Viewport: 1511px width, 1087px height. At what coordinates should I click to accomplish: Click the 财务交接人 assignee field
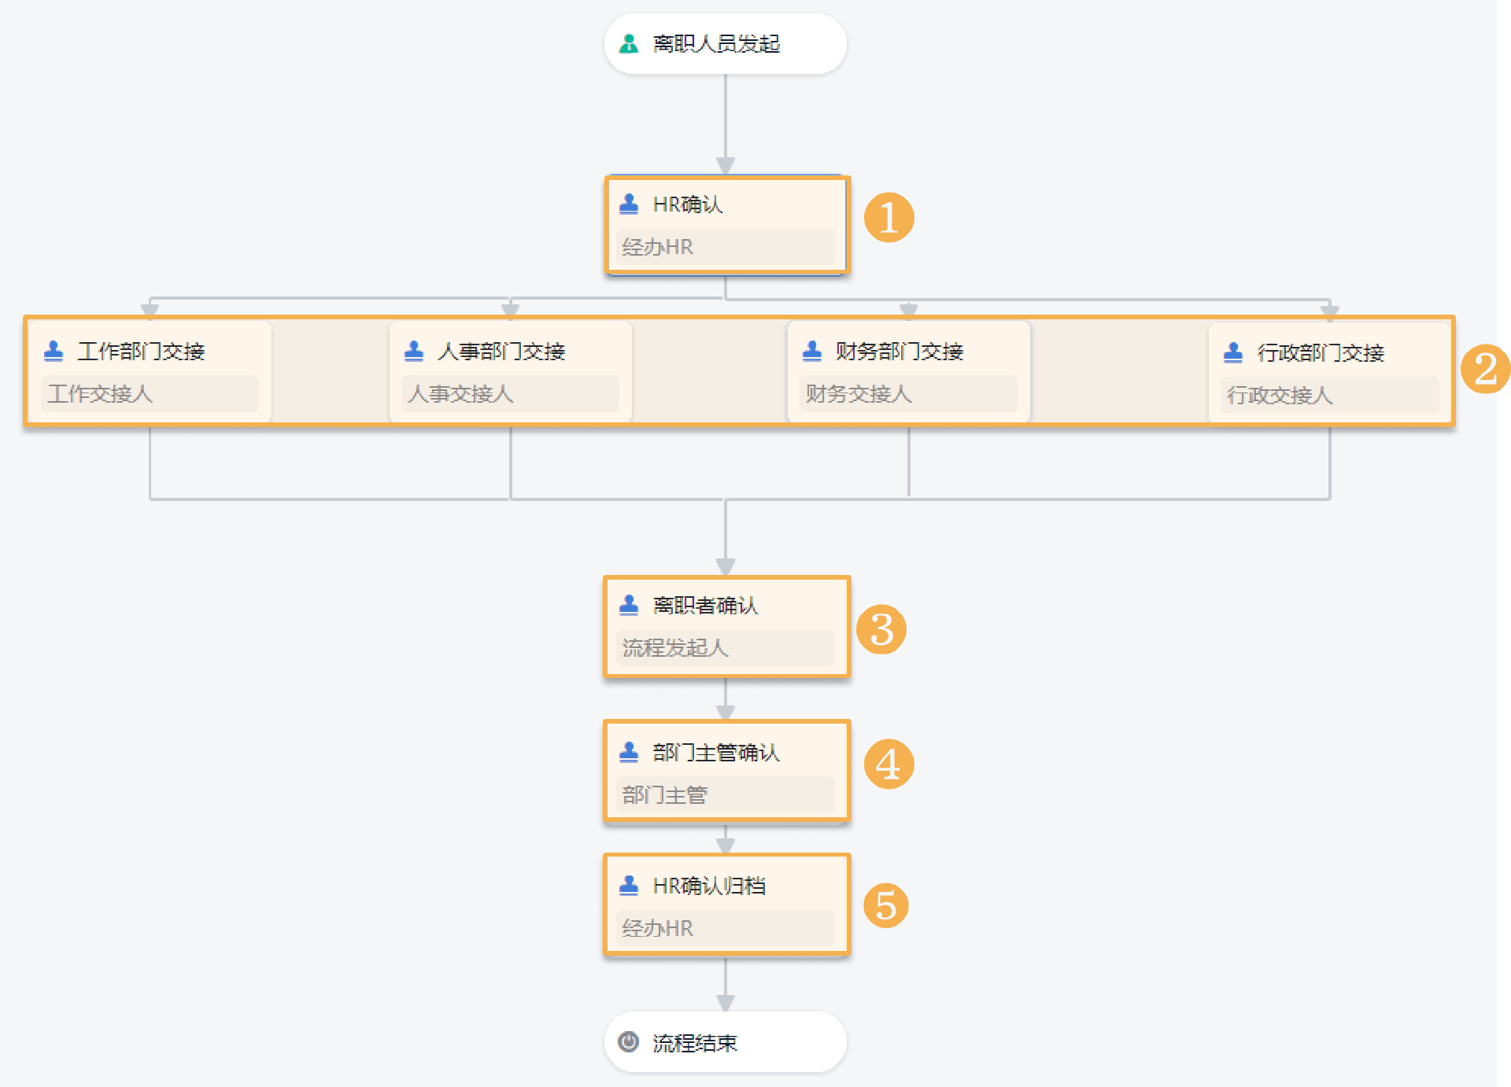click(x=908, y=393)
